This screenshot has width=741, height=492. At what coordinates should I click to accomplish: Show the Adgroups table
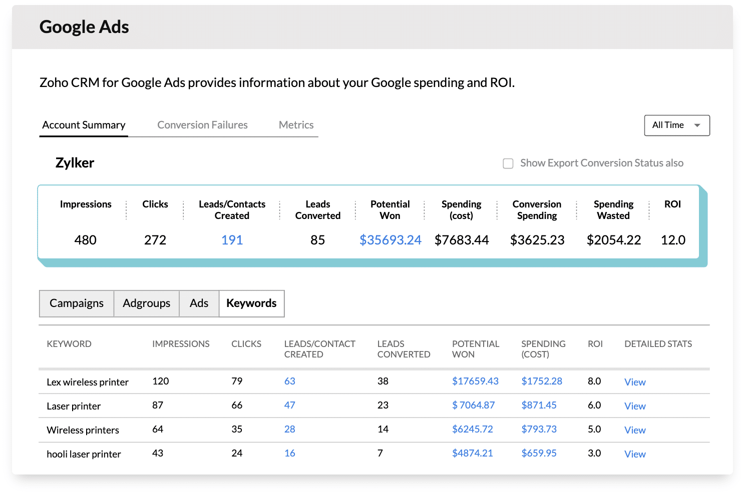pos(146,303)
